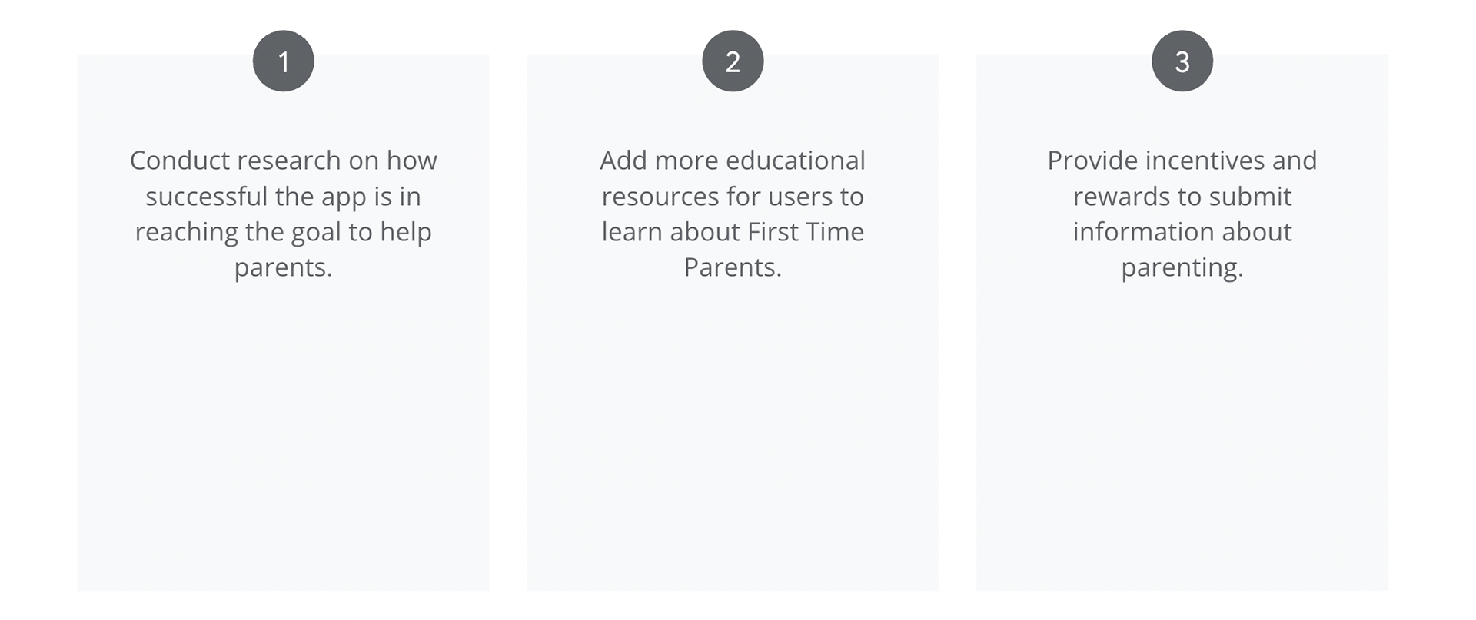The height and width of the screenshot is (620, 1476).
Task: Click empty area of the first card
Action: click(283, 438)
